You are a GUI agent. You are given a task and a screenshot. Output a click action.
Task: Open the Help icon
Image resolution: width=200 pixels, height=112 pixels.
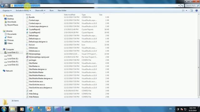[197, 11]
